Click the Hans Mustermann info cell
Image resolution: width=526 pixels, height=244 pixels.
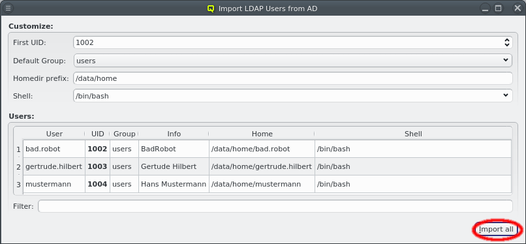point(174,184)
